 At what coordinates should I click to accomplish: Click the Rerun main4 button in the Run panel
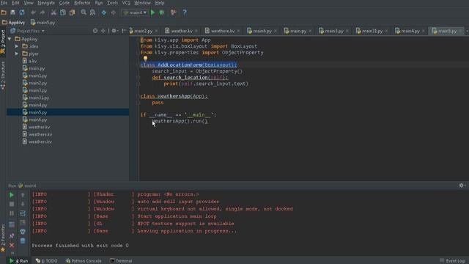click(x=12, y=195)
